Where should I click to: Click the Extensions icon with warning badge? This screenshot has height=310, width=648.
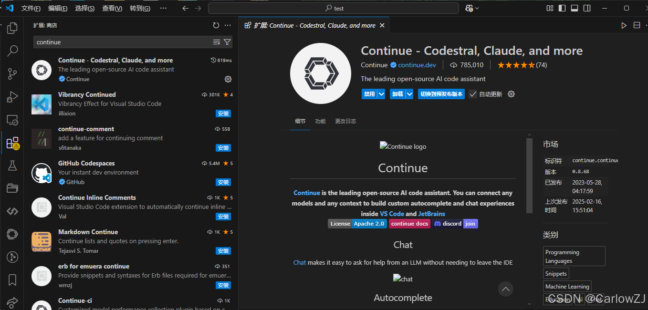12,143
